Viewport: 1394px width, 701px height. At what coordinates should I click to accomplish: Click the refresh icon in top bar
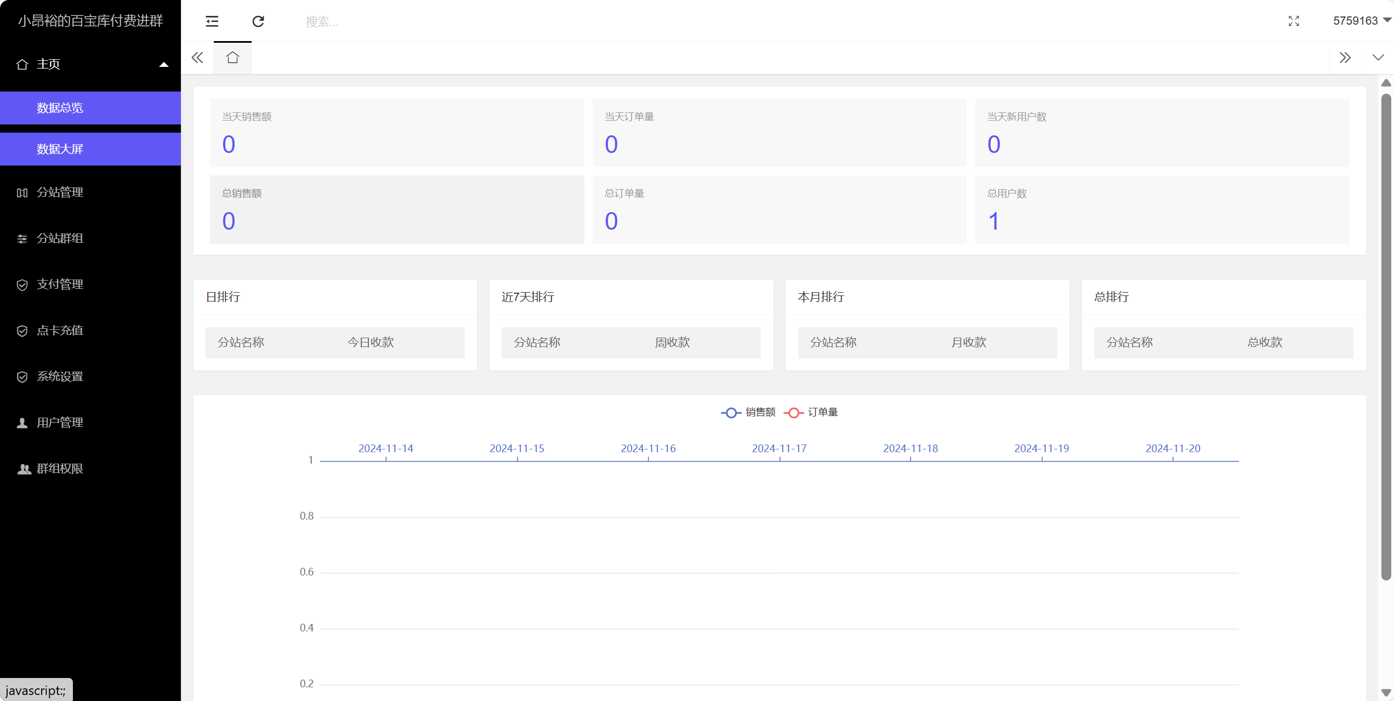[258, 21]
